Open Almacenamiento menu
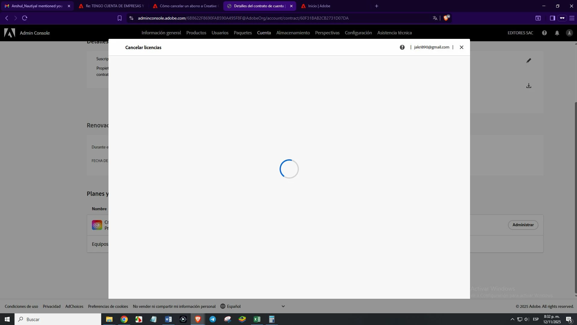This screenshot has height=325, width=577. pos(293,33)
